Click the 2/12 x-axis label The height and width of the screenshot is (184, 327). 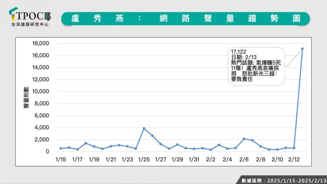[x=294, y=159]
